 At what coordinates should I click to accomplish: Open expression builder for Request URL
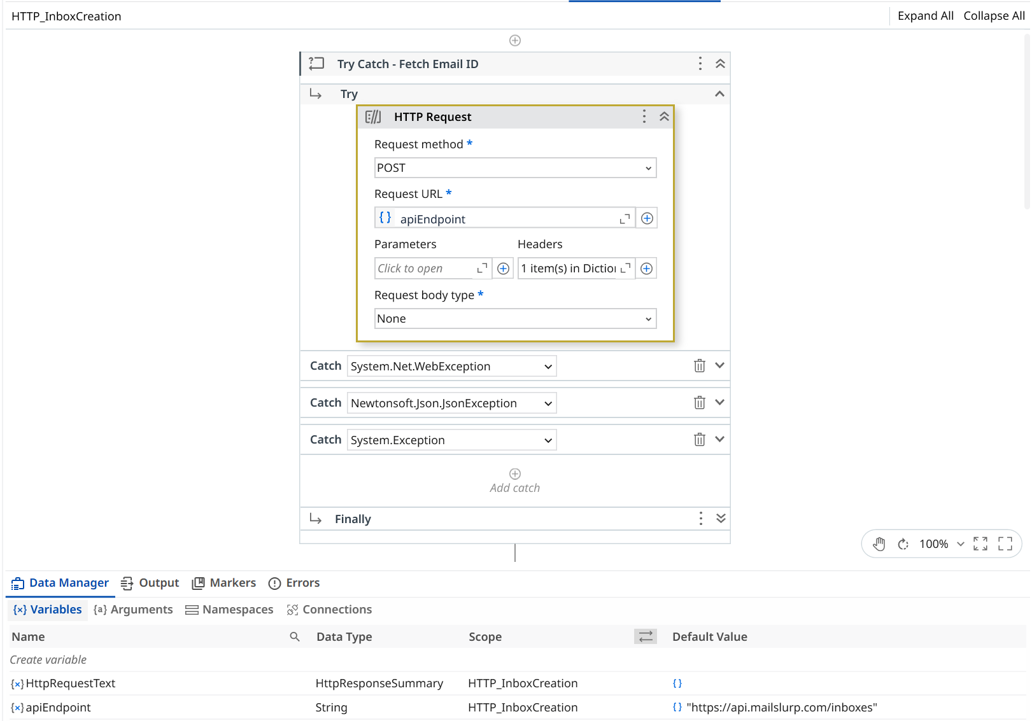point(647,218)
